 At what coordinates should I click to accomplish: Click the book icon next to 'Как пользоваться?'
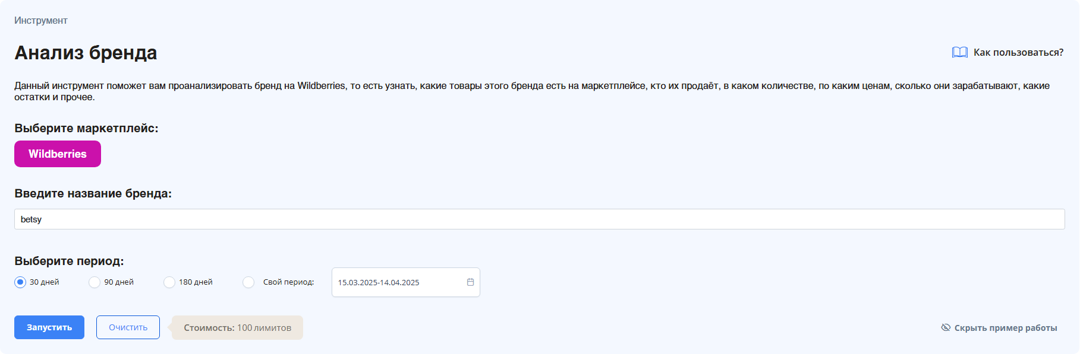pyautogui.click(x=959, y=52)
